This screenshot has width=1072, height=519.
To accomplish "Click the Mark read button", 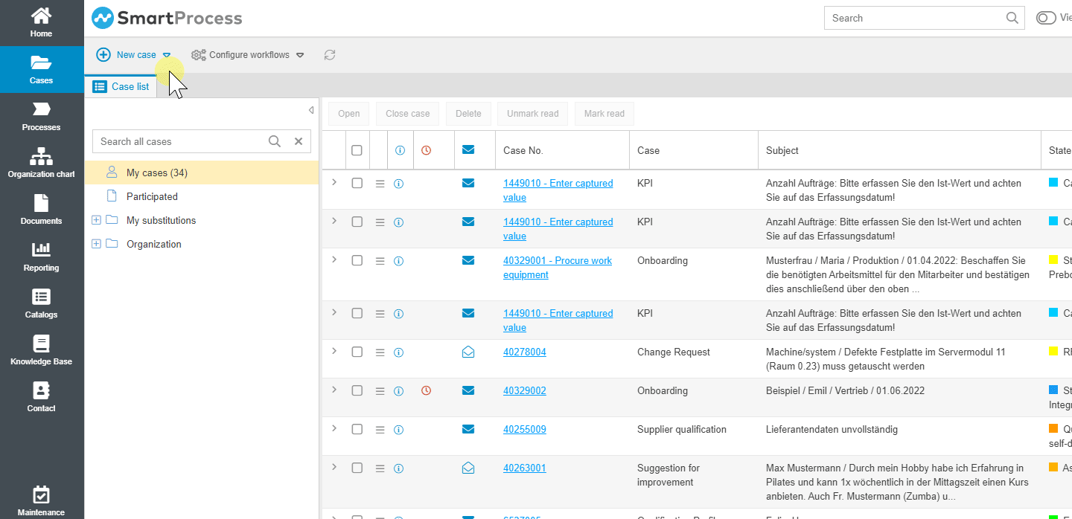I will [604, 114].
